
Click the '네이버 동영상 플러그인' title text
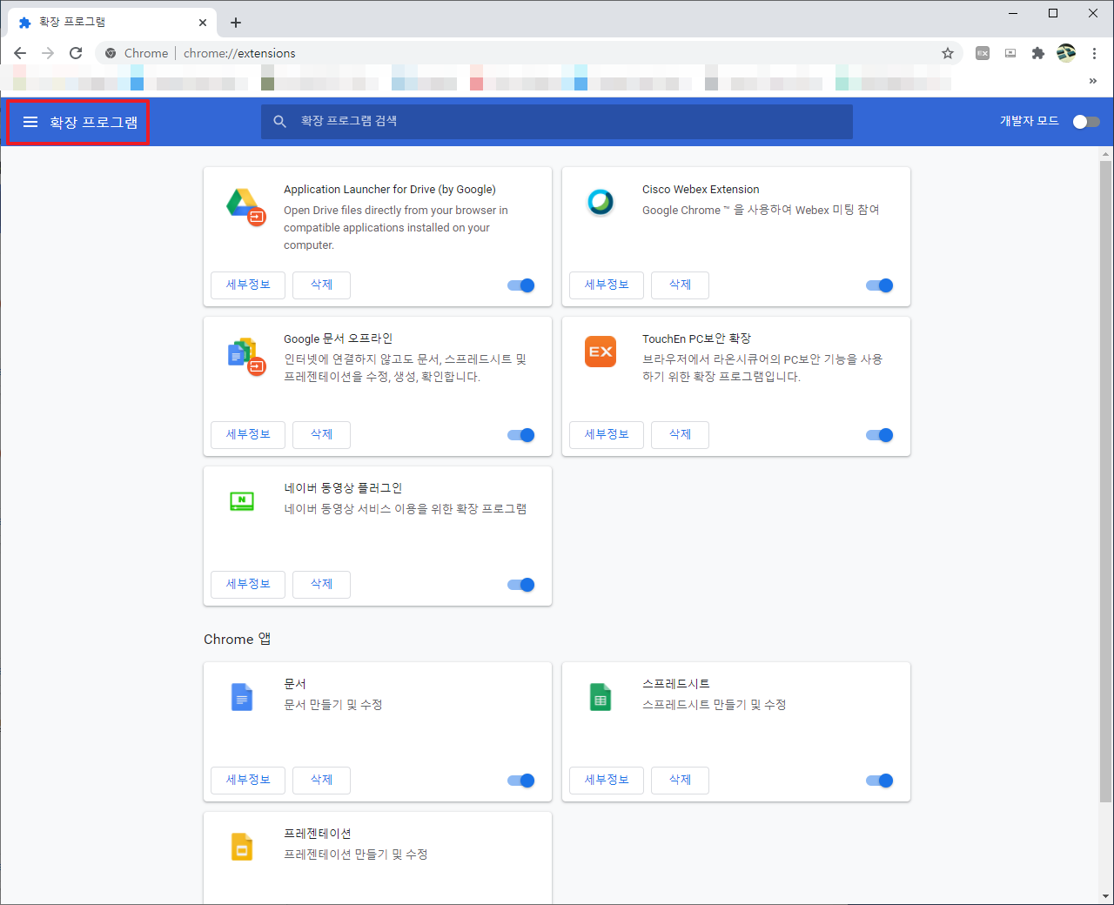point(343,488)
